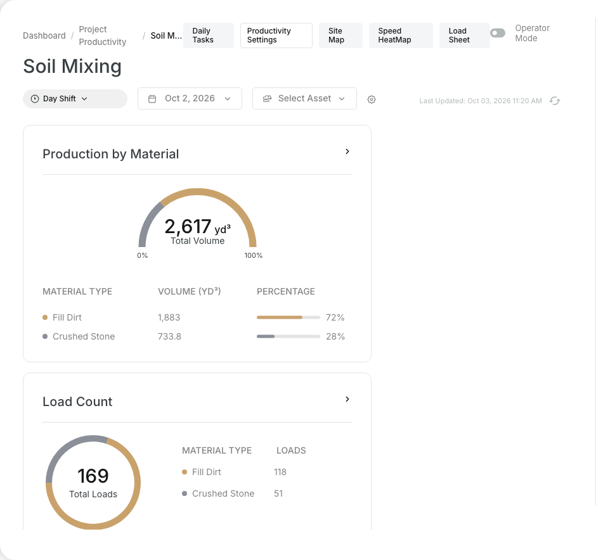Screen dimensions: 596x560
Task: Toggle the Operator Mode switch
Action: tap(498, 33)
